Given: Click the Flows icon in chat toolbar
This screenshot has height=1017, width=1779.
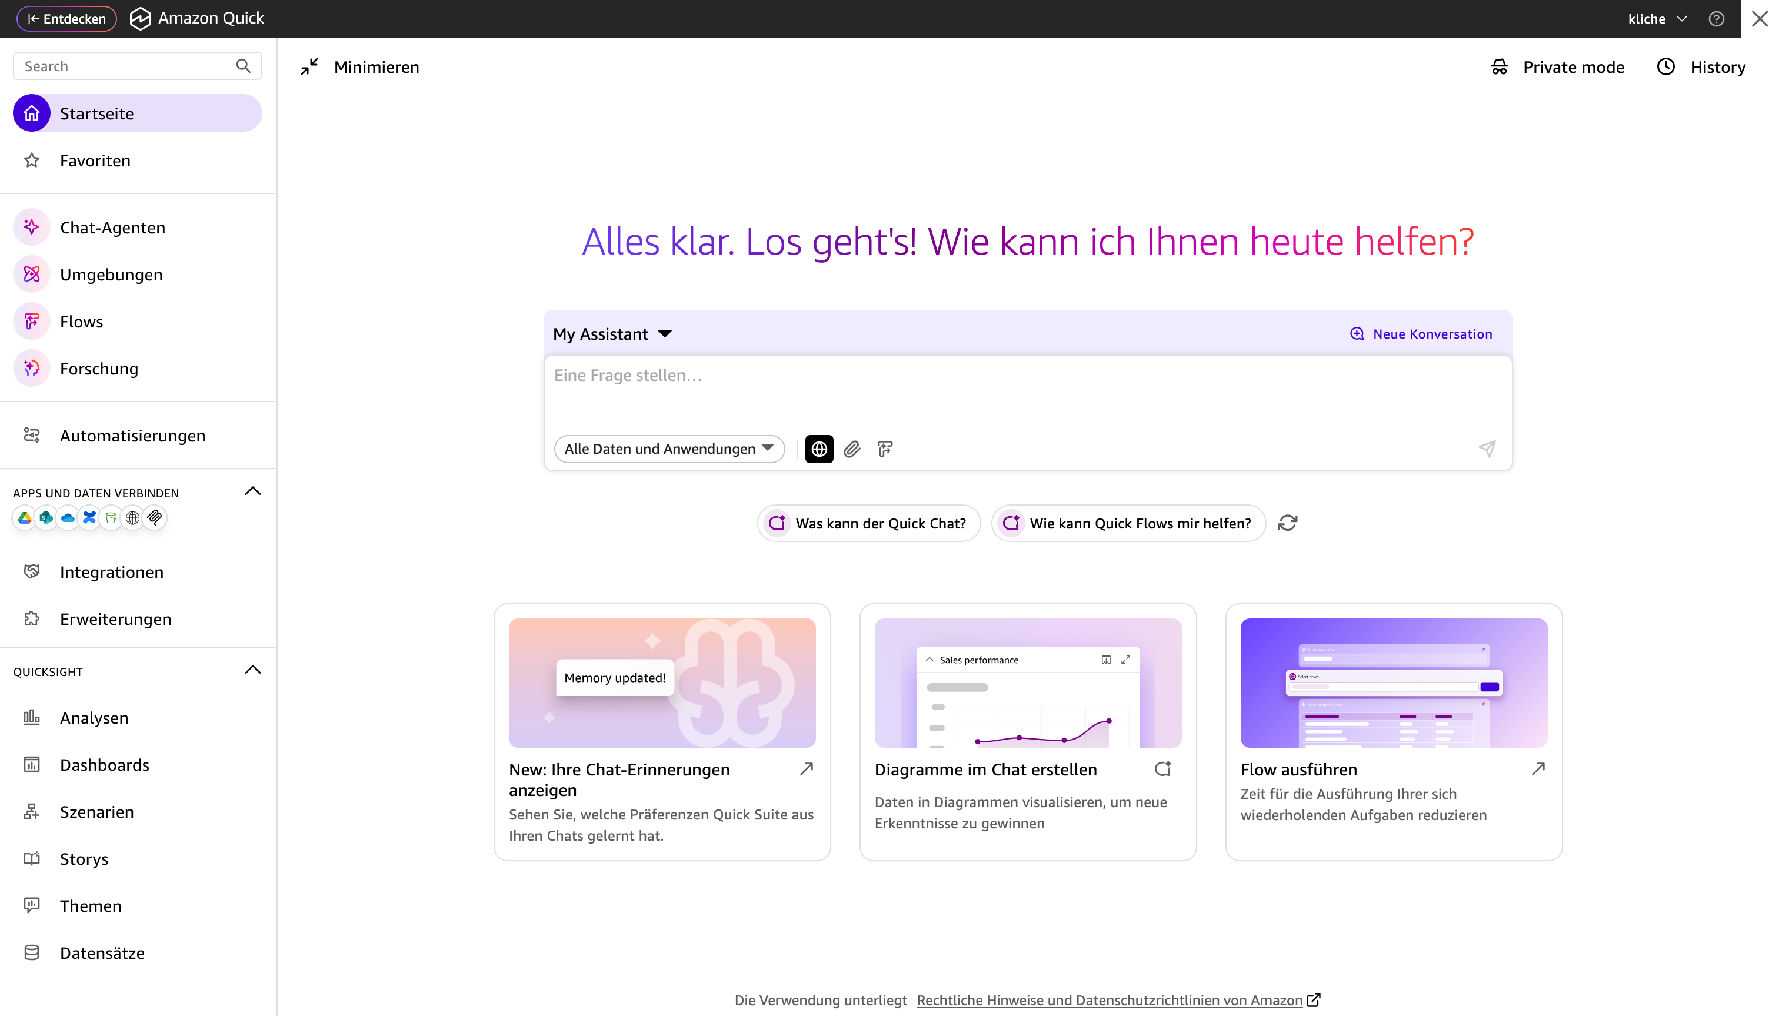Looking at the screenshot, I should (x=885, y=449).
